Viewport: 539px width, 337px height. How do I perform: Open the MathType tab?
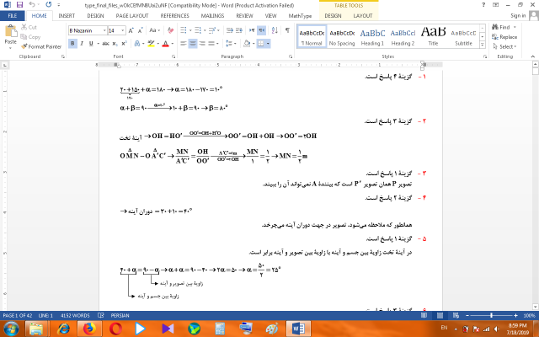[300, 16]
